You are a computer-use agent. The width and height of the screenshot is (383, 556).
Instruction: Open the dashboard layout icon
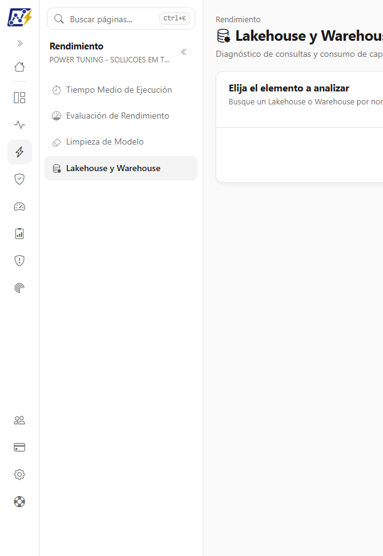(20, 98)
